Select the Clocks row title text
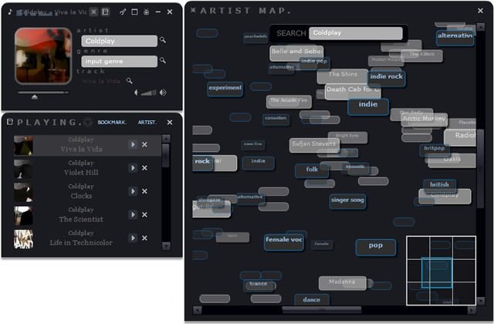This screenshot has width=494, height=324. click(x=81, y=196)
